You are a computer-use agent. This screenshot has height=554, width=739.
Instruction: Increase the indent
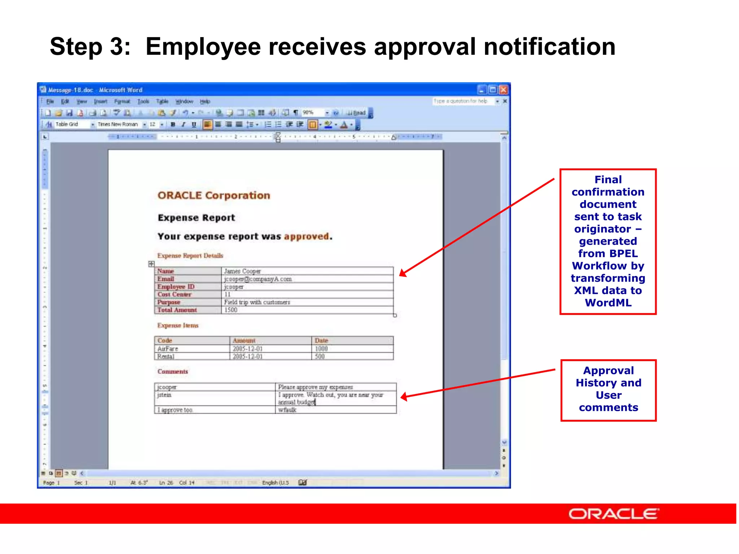pyautogui.click(x=299, y=124)
